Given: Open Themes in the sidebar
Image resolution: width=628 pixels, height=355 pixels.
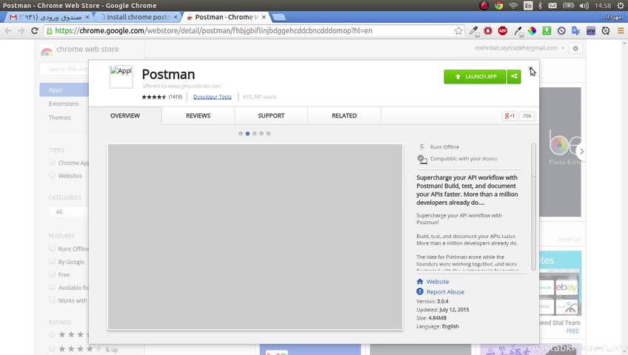Looking at the screenshot, I should 59,118.
